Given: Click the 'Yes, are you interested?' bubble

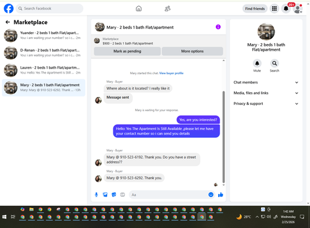Looking at the screenshot, I should [x=198, y=120].
